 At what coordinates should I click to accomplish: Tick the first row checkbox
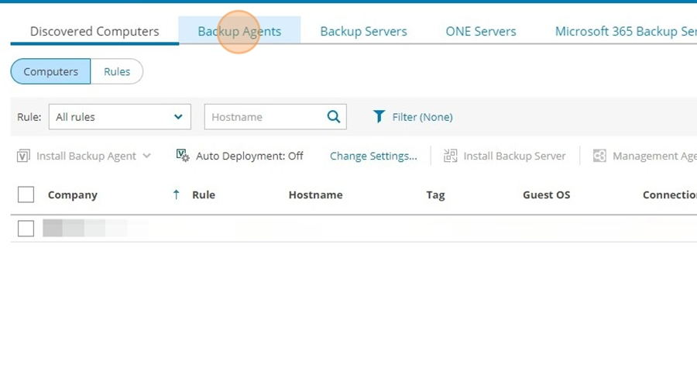[x=26, y=229]
